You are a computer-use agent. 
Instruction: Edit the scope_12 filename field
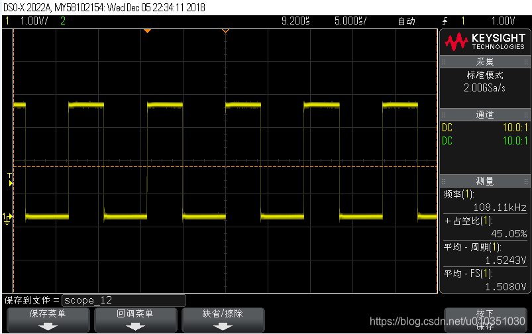(124, 300)
